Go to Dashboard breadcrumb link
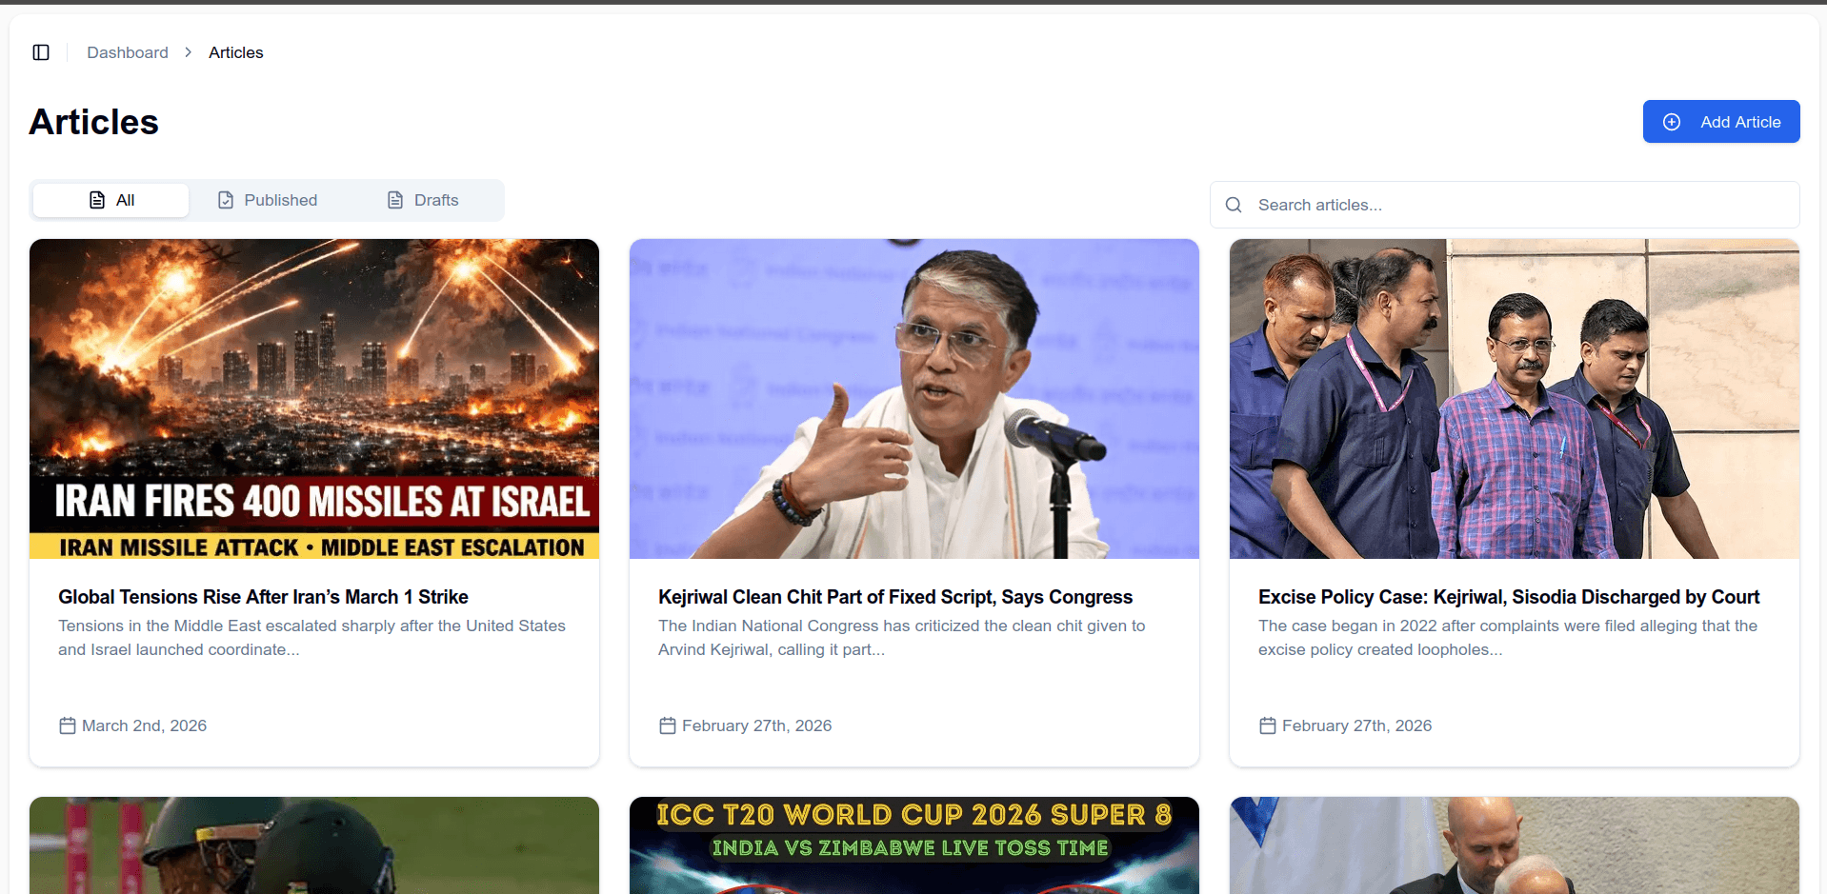 tap(128, 52)
